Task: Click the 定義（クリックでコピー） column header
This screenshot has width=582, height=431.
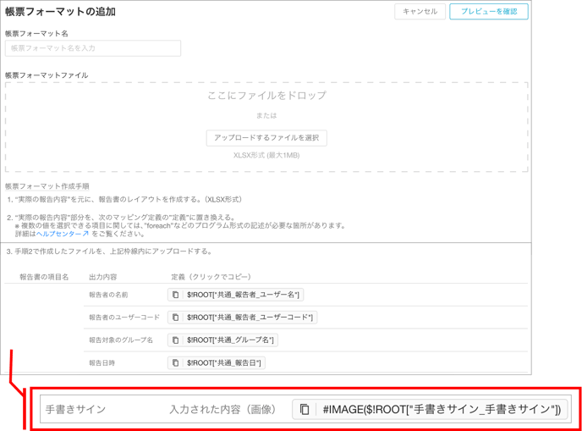Action: (x=211, y=277)
